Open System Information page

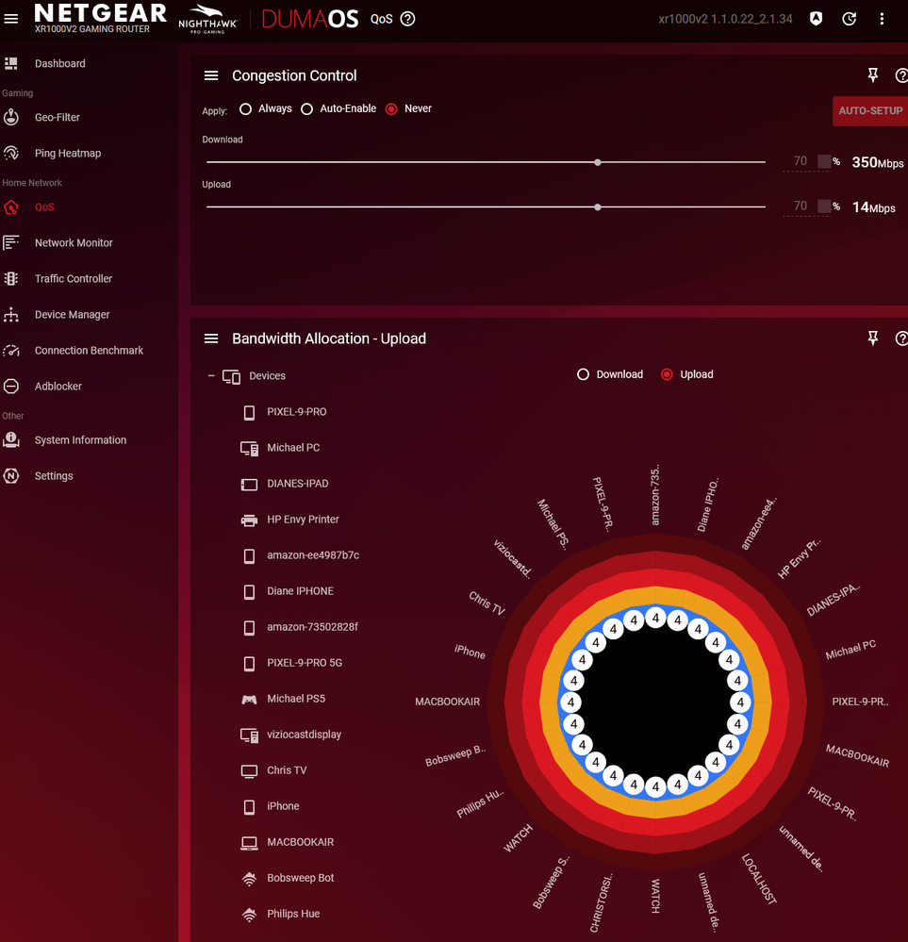(x=80, y=439)
